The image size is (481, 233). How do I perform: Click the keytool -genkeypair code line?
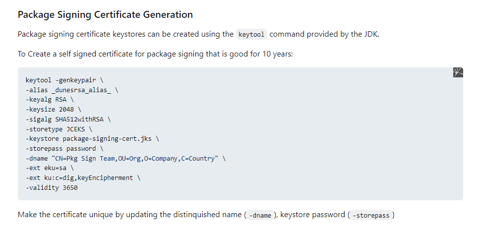pos(64,80)
